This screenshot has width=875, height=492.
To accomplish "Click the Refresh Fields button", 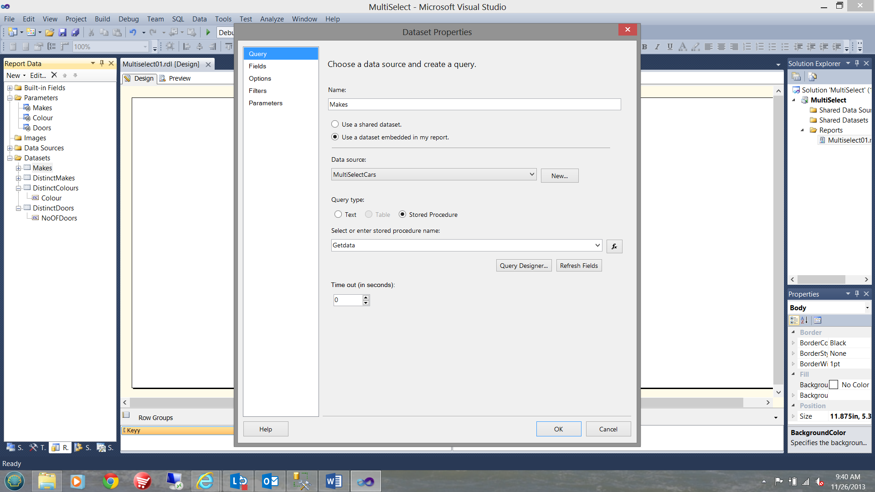I will 579,266.
